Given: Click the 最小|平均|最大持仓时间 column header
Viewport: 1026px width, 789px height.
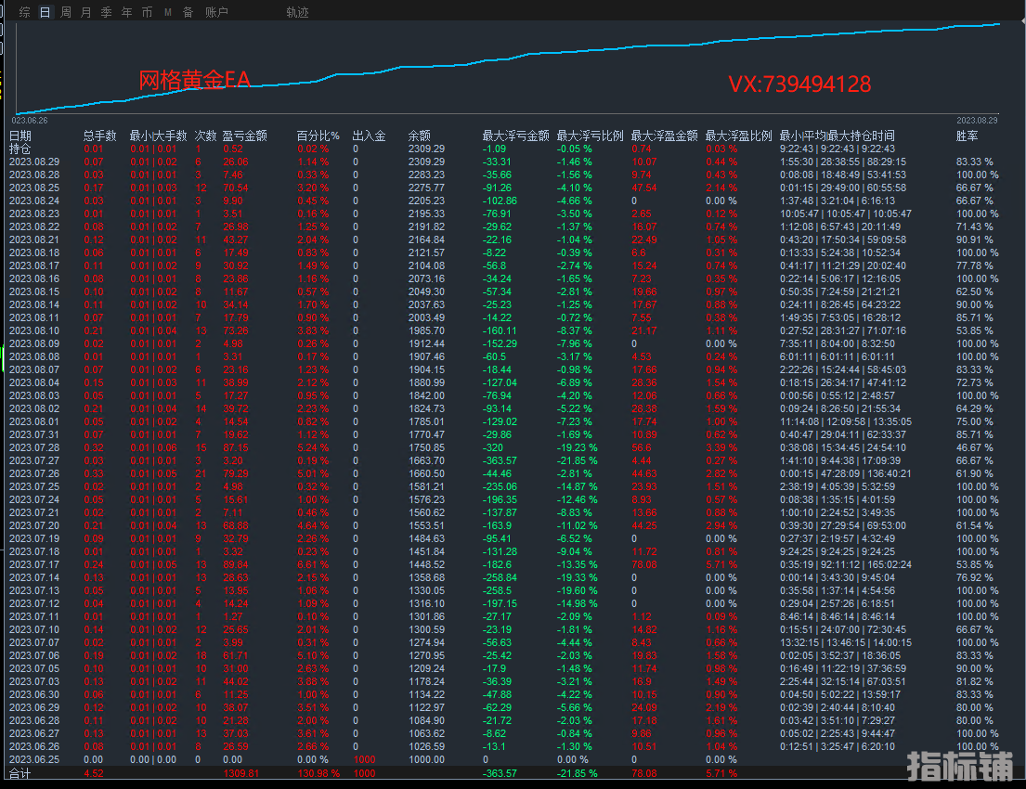Looking at the screenshot, I should (837, 136).
